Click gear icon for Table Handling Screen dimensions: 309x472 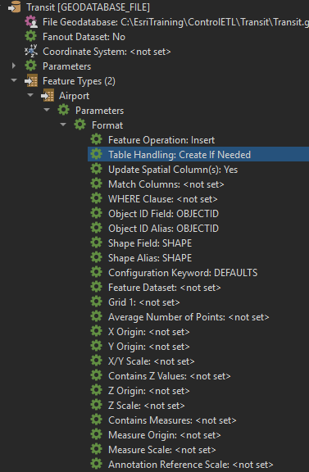pyautogui.click(x=97, y=155)
